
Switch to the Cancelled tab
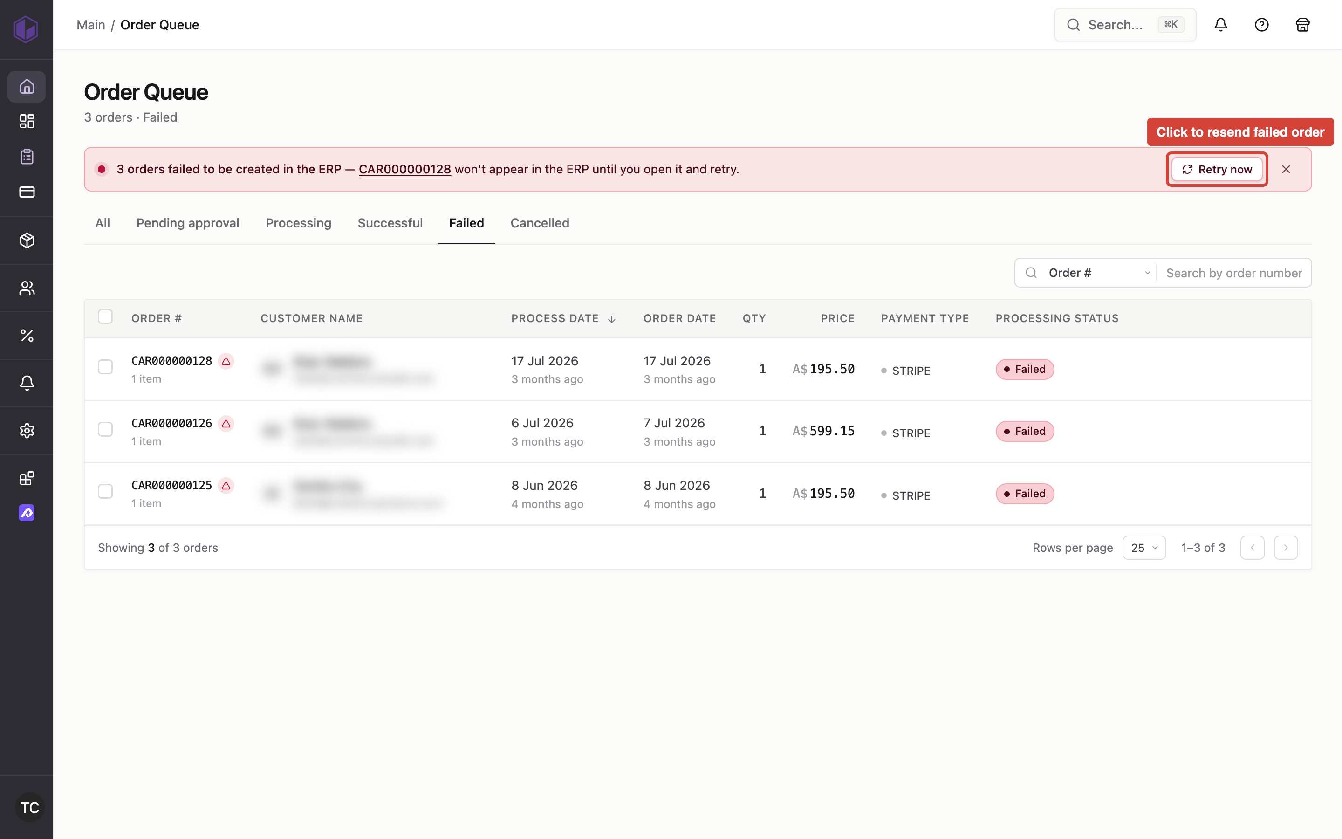tap(540, 223)
